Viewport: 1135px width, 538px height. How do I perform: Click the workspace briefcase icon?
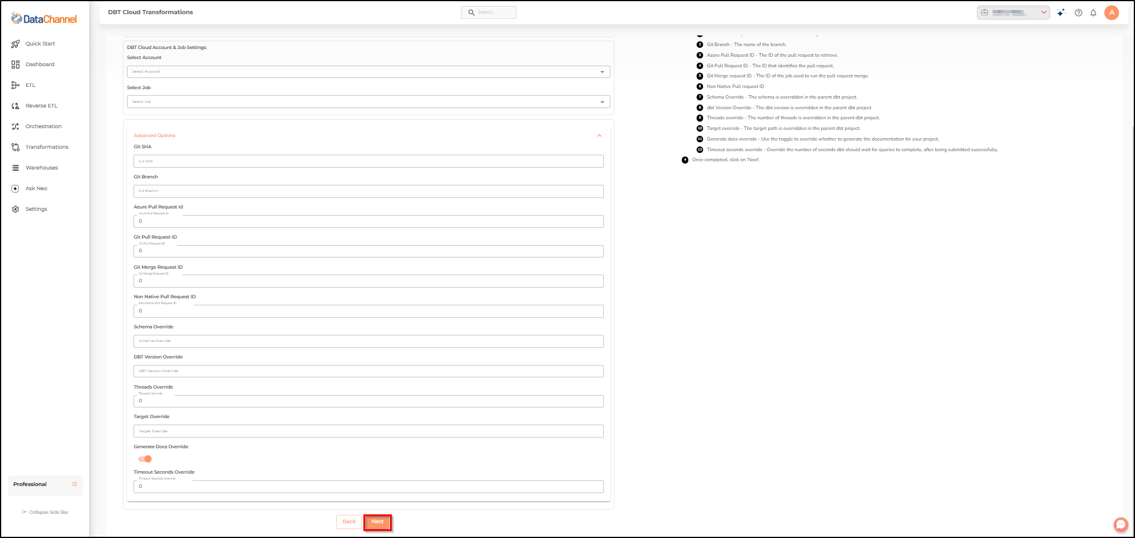(984, 12)
